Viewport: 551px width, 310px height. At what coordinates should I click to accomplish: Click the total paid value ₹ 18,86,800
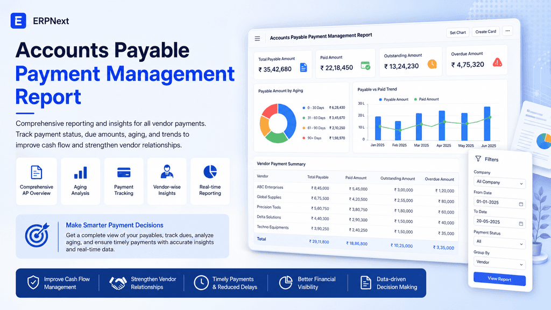pyautogui.click(x=357, y=243)
